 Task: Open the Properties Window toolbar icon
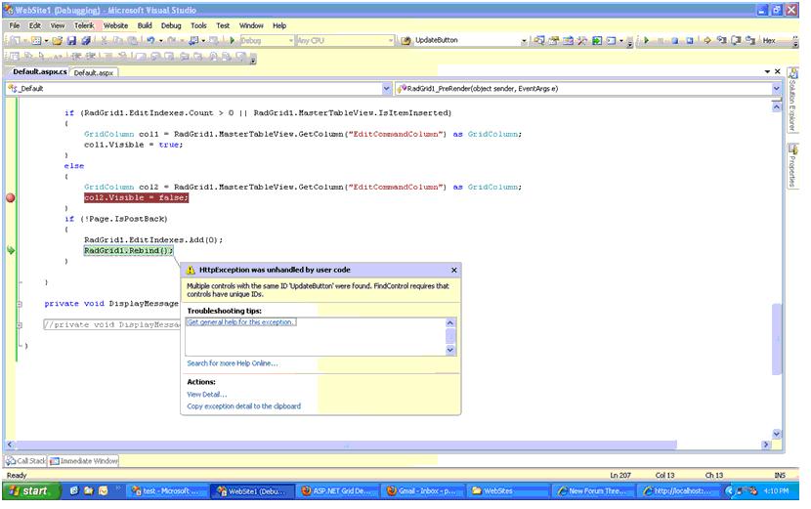553,40
